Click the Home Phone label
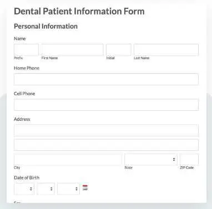Viewport: 212px width, 209px height. (27, 68)
